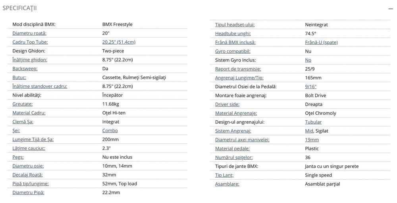The height and width of the screenshot is (203, 397).
Task: Click the Tipul headset-ului label link
Action: point(235,25)
